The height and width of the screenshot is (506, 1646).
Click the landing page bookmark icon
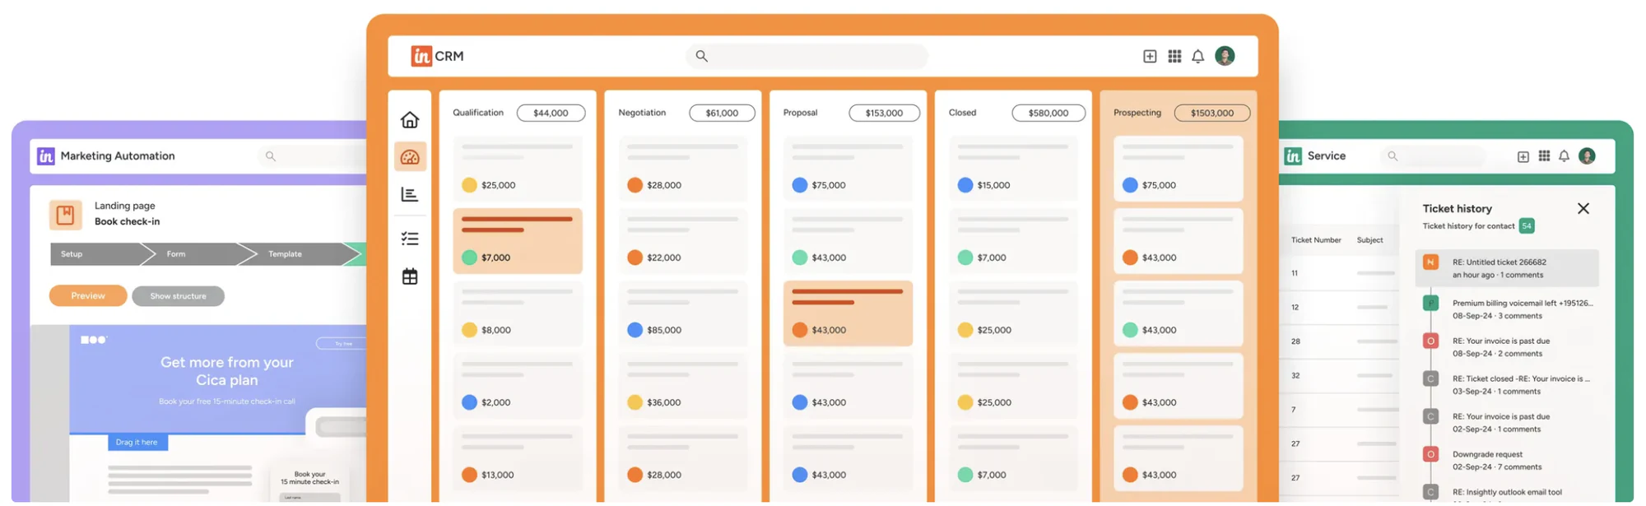click(65, 215)
